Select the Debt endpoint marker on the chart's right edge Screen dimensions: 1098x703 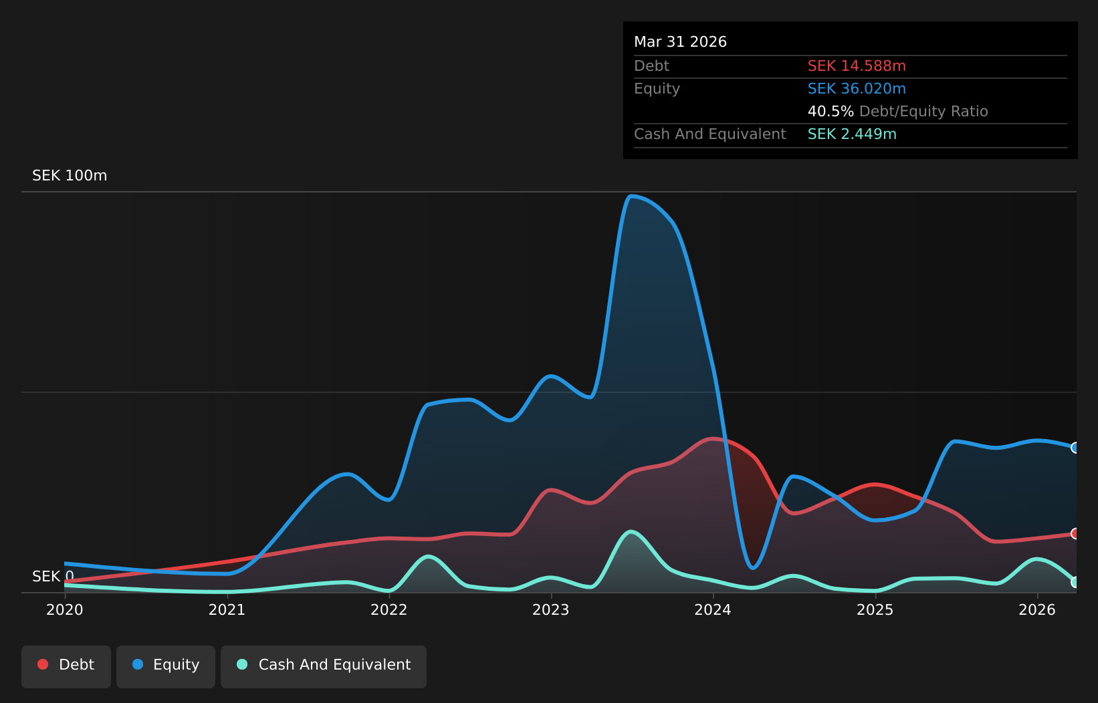[x=1075, y=533]
